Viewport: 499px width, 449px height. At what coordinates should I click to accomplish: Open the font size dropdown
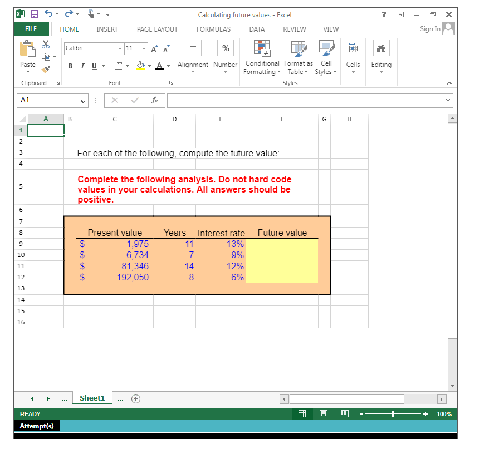pyautogui.click(x=145, y=48)
